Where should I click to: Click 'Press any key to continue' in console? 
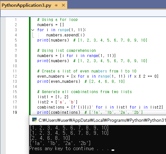61,149
